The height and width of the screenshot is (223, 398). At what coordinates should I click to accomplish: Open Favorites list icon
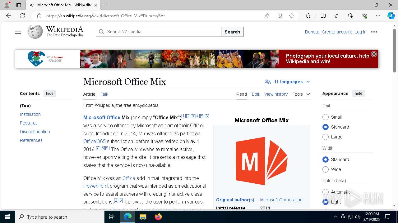pos(337,16)
